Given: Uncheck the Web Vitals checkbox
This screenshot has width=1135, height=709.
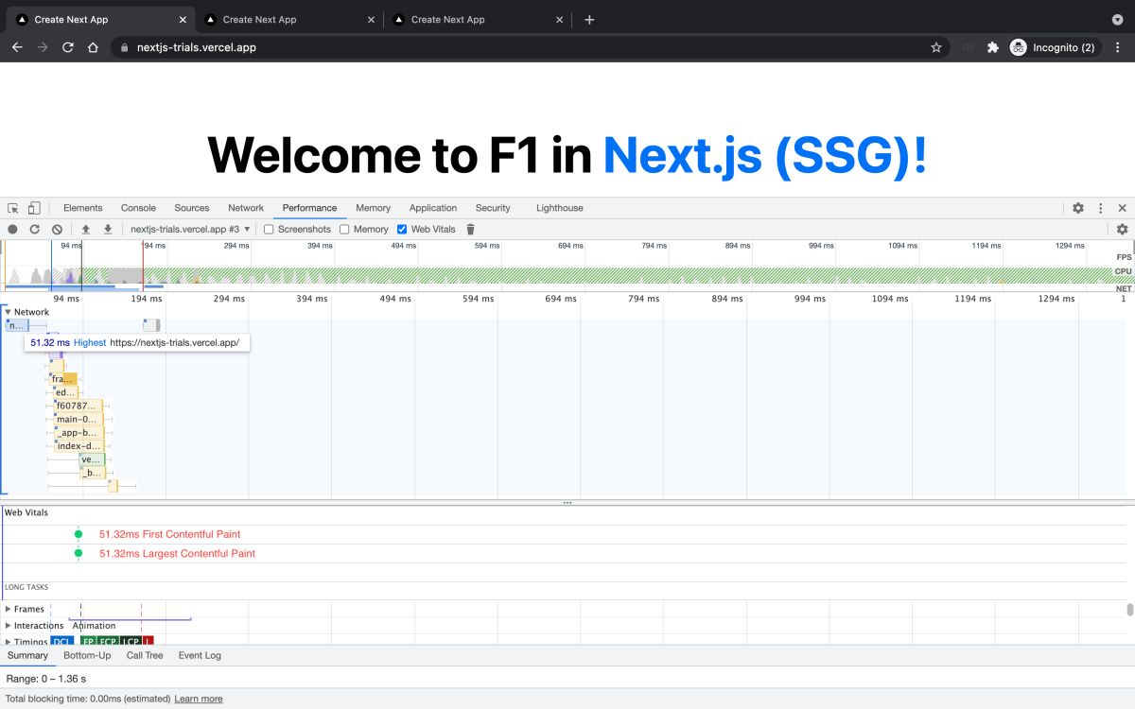Looking at the screenshot, I should click(x=402, y=230).
